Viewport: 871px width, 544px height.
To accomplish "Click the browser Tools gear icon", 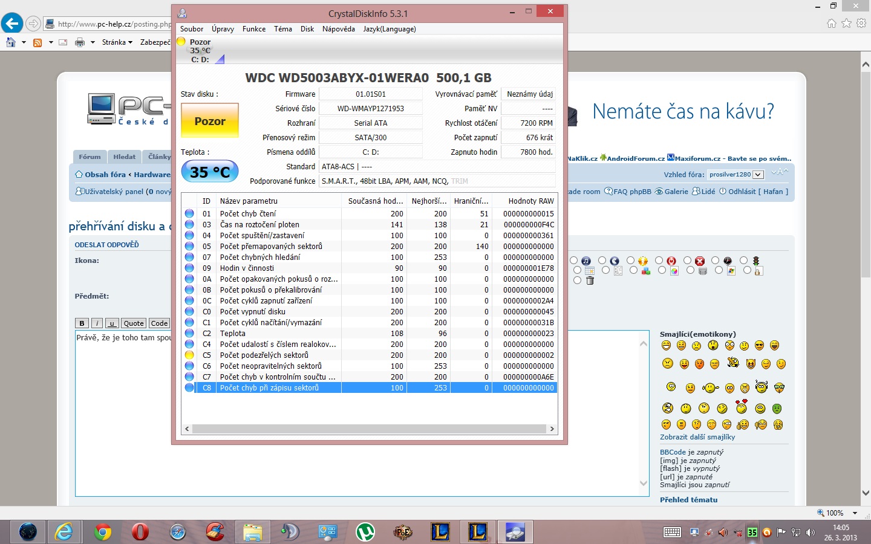I will [861, 23].
